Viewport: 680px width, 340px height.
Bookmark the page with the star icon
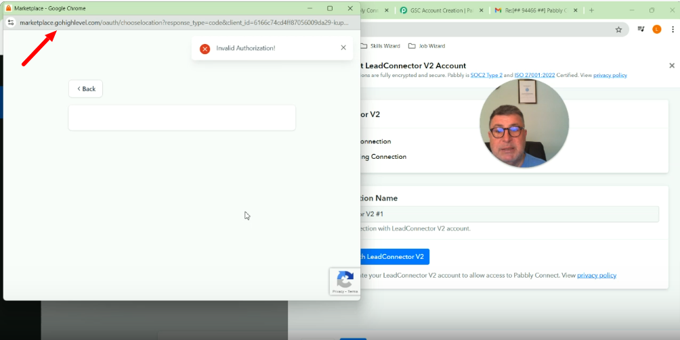[x=618, y=30]
